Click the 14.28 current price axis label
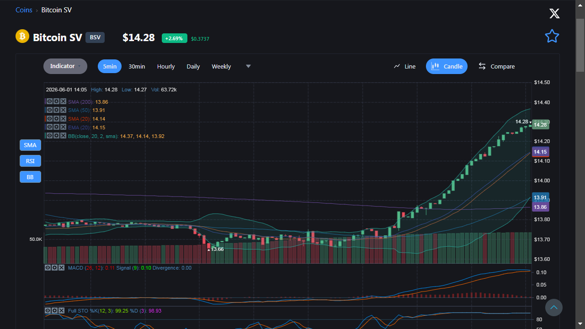585x329 pixels. 540,125
